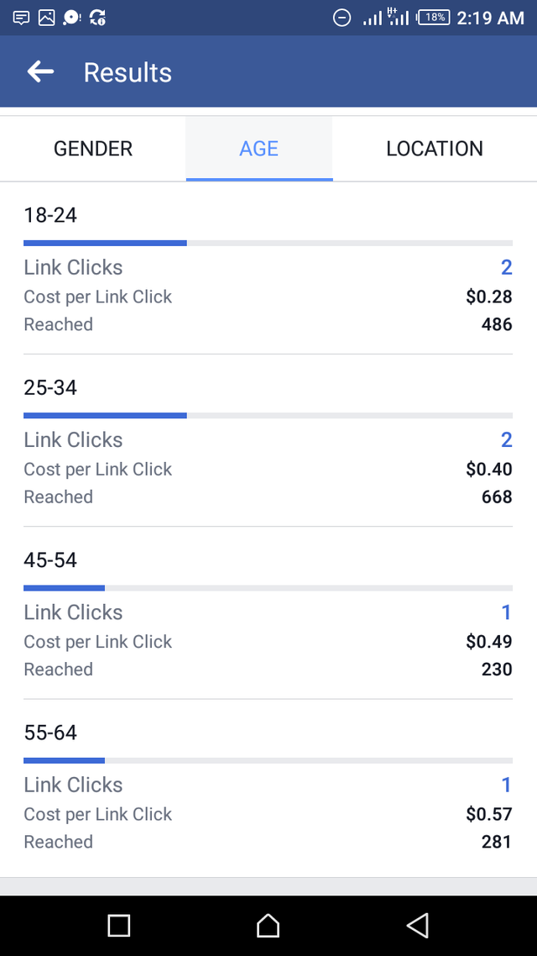This screenshot has height=956, width=537.
Task: Tap the message notification icon in status bar
Action: click(21, 18)
